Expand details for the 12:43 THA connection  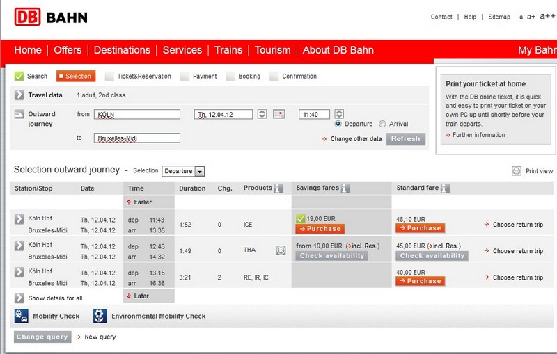(19, 246)
